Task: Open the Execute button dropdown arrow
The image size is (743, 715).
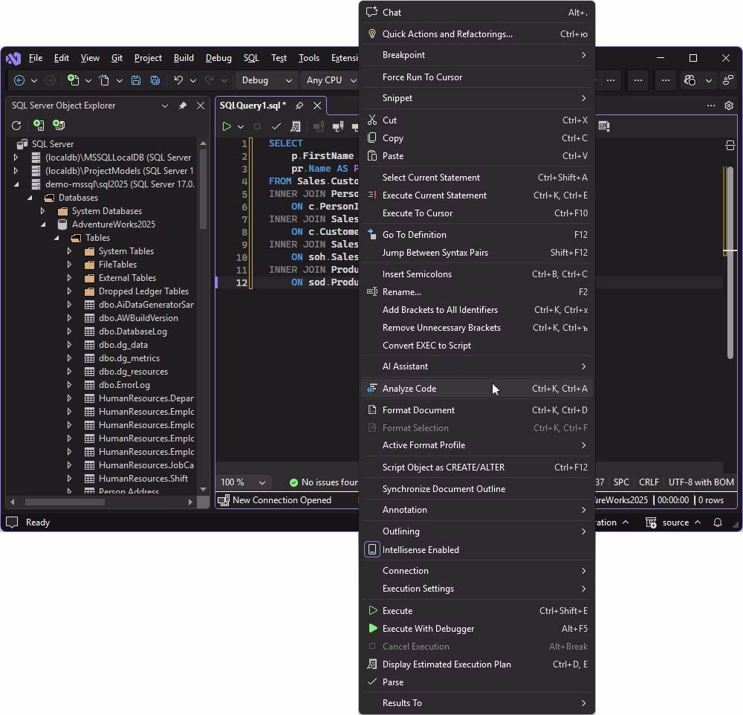Action: point(241,126)
